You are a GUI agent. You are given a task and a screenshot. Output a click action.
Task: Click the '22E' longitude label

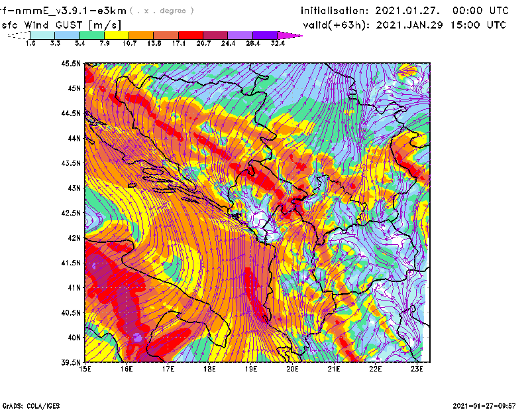point(375,369)
